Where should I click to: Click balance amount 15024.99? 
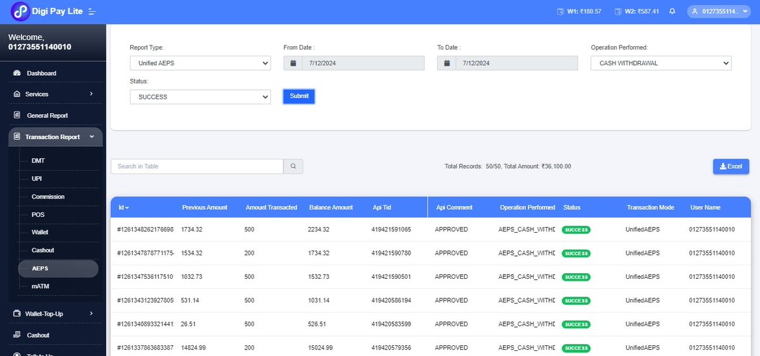pos(320,348)
